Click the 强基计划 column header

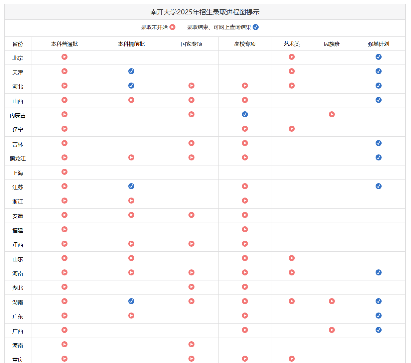point(379,44)
